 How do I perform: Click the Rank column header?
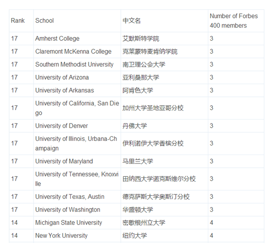point(21,21)
